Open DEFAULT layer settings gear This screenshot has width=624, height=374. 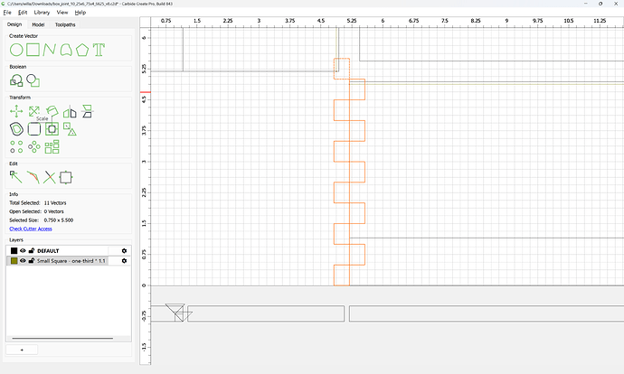point(124,251)
